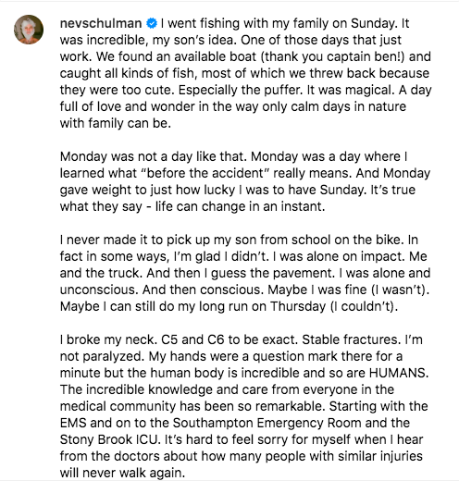Screen dimensions: 459x481
Task: Click the words "Stony Brook ICU"
Action: pos(108,439)
